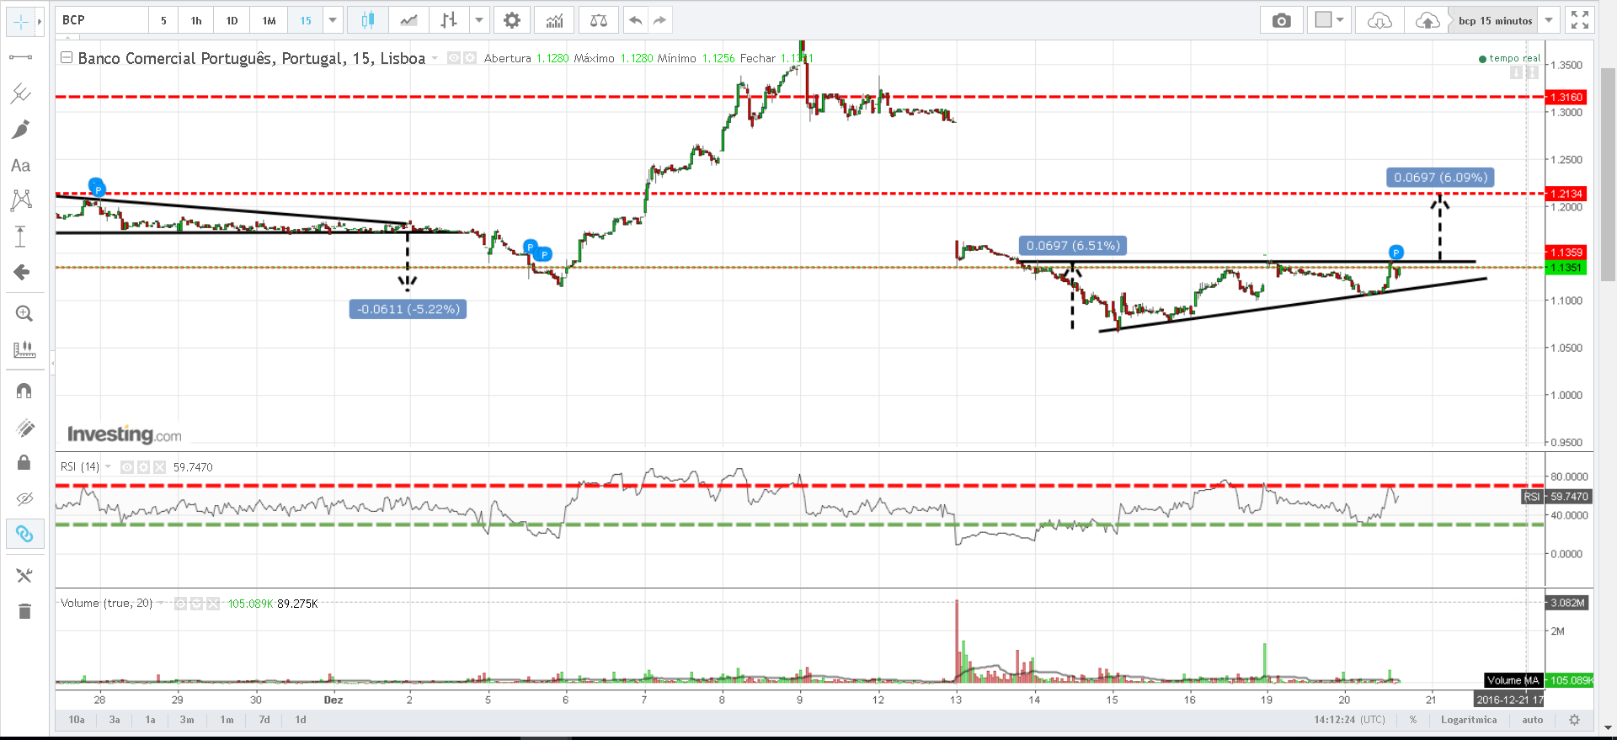Open the drawing tools properties wrench icon
The height and width of the screenshot is (740, 1617).
(24, 575)
